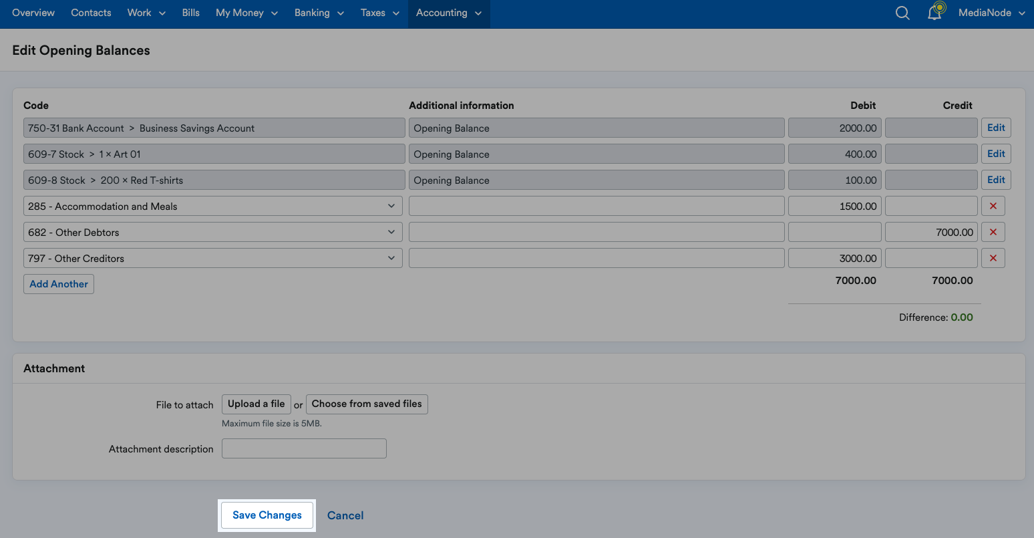Go to the Overview page

click(33, 13)
